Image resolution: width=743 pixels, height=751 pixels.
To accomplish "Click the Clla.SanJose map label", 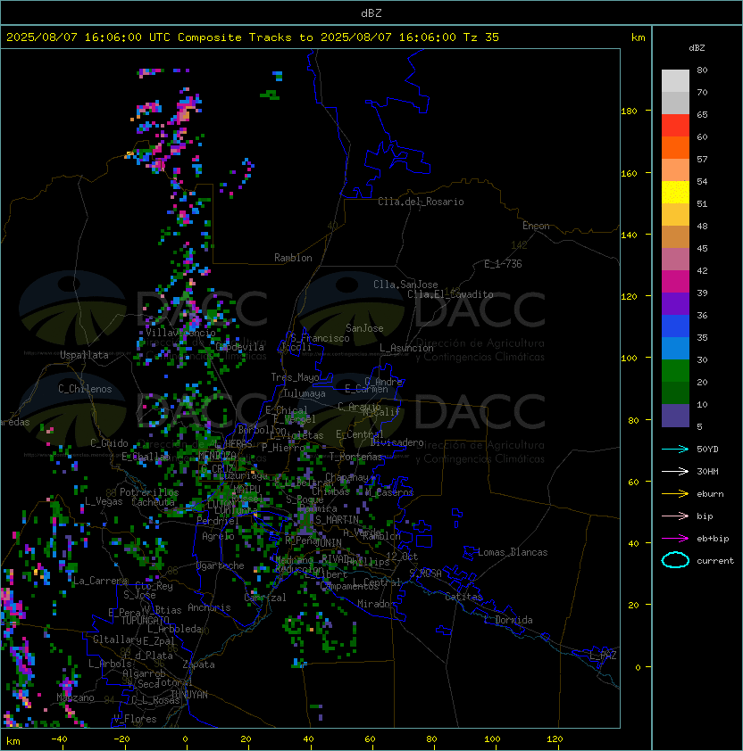I will click(405, 285).
